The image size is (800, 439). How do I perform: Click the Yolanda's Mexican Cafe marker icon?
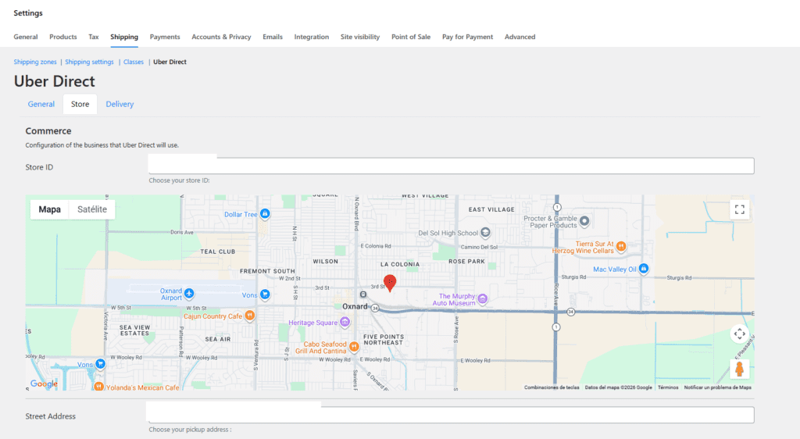(x=98, y=387)
